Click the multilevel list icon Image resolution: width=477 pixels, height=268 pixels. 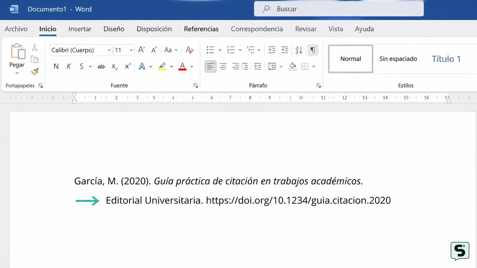click(250, 50)
